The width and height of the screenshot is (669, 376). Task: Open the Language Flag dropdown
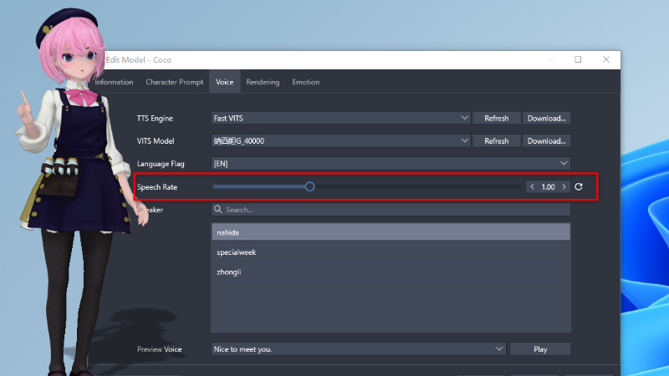564,163
